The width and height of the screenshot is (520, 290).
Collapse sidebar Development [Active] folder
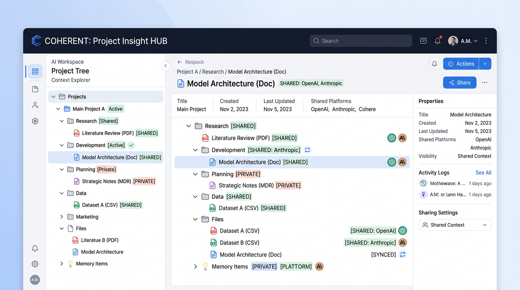pos(62,145)
